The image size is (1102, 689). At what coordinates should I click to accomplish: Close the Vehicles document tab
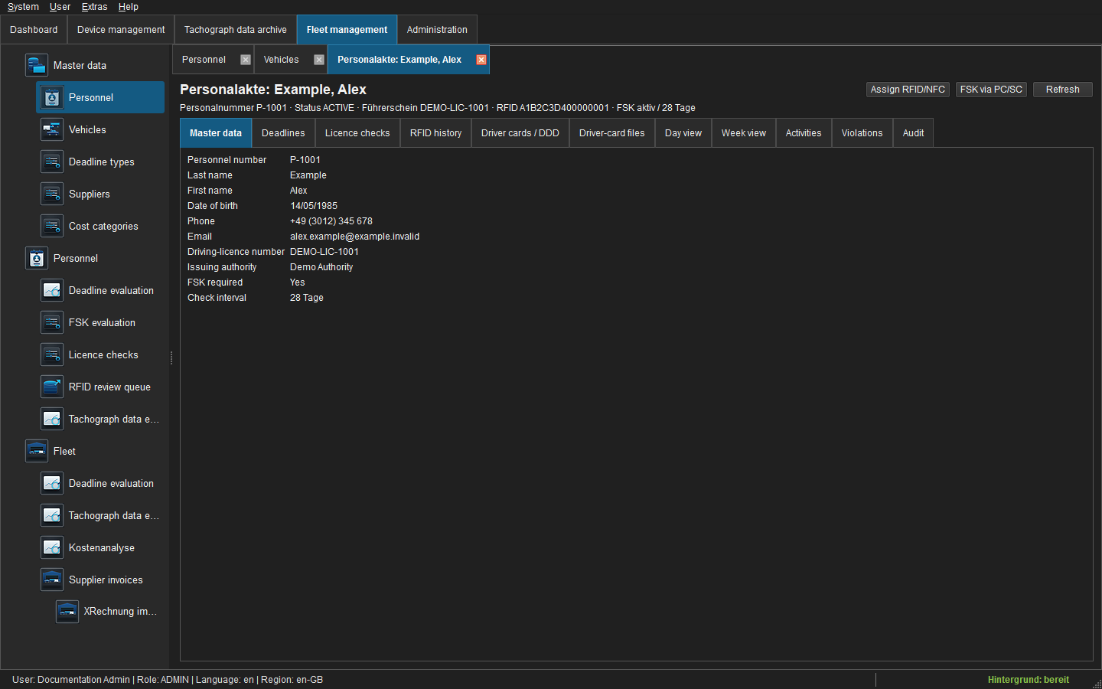tap(319, 60)
